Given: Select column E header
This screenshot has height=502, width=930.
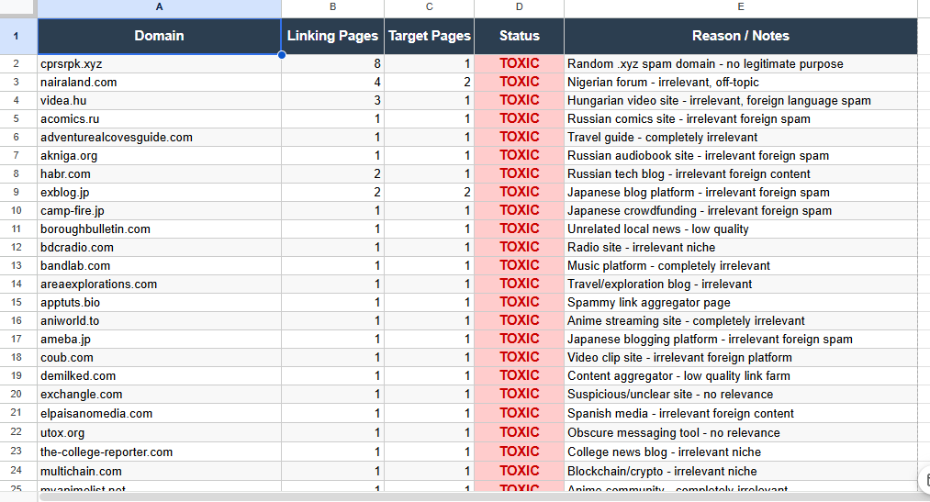Looking at the screenshot, I should click(x=741, y=7).
